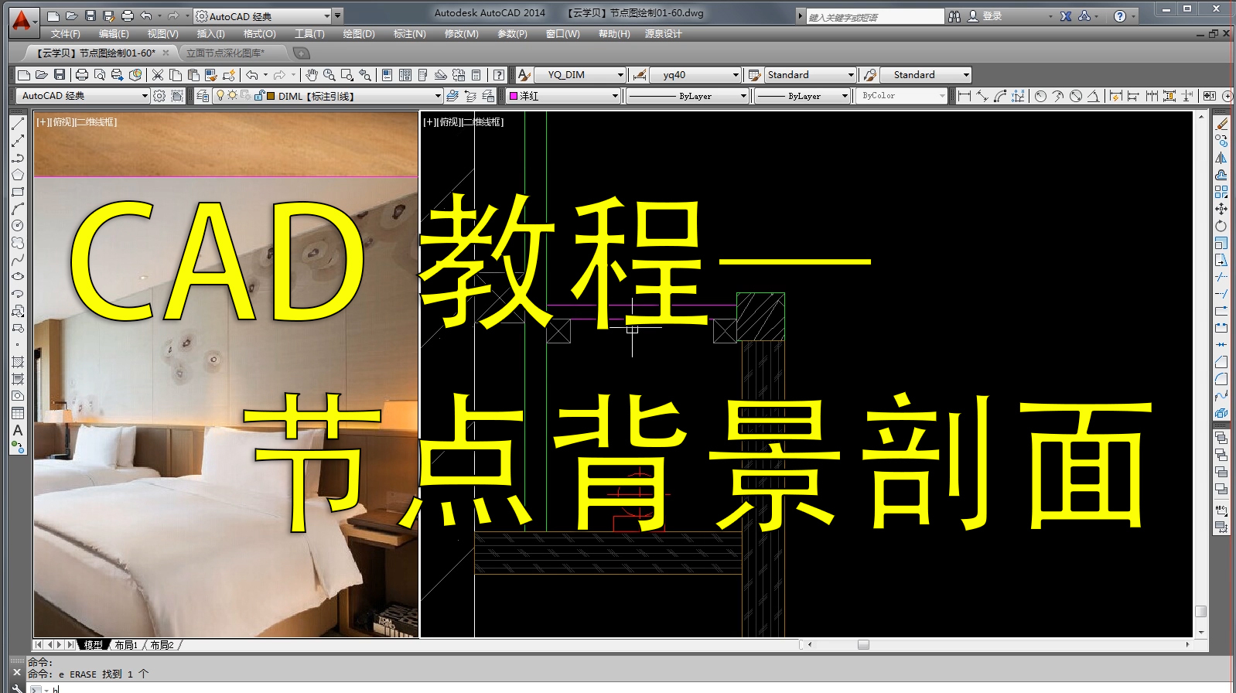Select the Erase tool in the Modify toolbar
1236x693 pixels.
1221,124
